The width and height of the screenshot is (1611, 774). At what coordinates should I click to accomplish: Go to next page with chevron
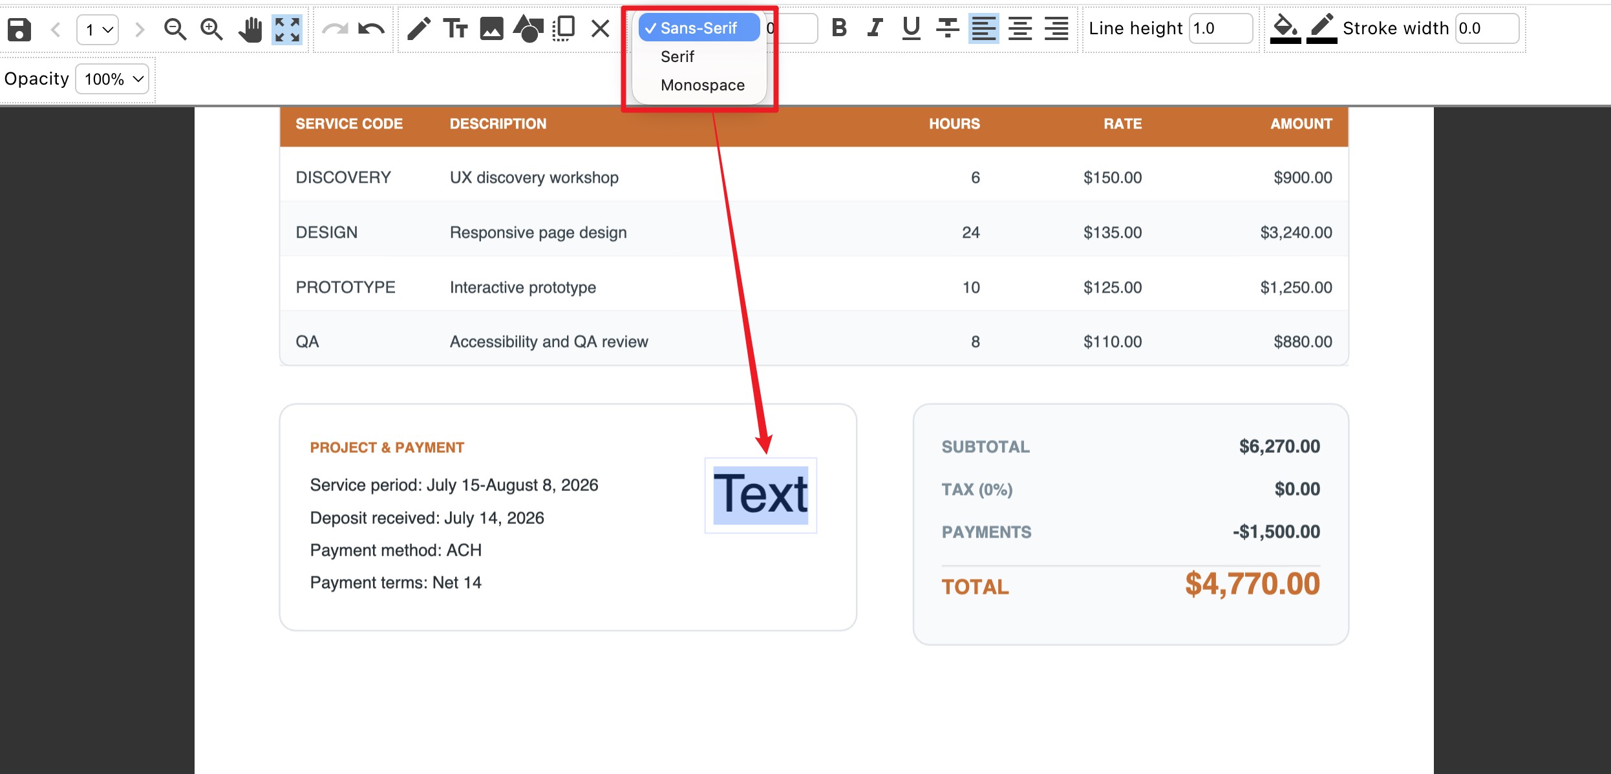pyautogui.click(x=139, y=29)
